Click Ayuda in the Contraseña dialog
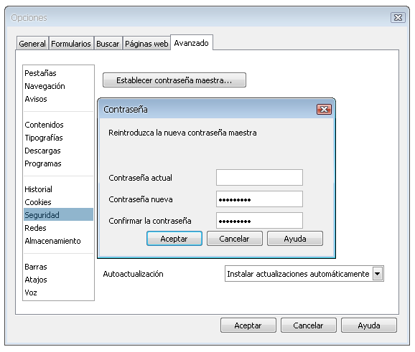This screenshot has height=352, width=415. (295, 239)
